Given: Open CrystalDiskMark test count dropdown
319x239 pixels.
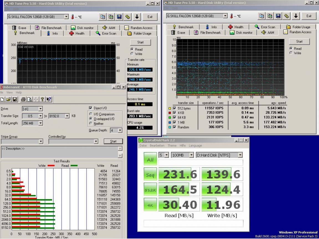Looking at the screenshot, I should [167, 155].
